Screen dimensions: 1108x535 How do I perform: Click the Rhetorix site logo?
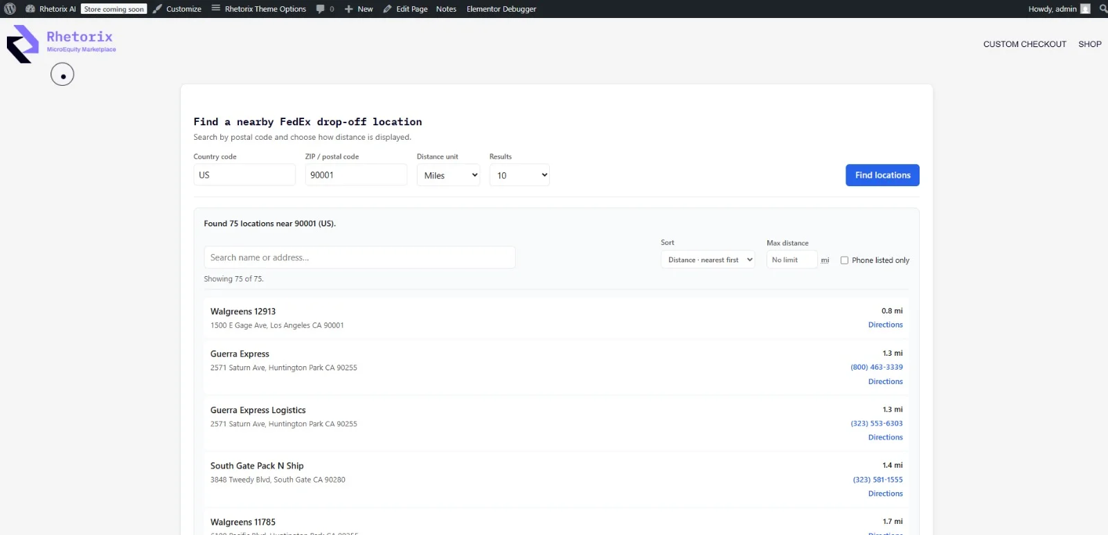pos(62,44)
